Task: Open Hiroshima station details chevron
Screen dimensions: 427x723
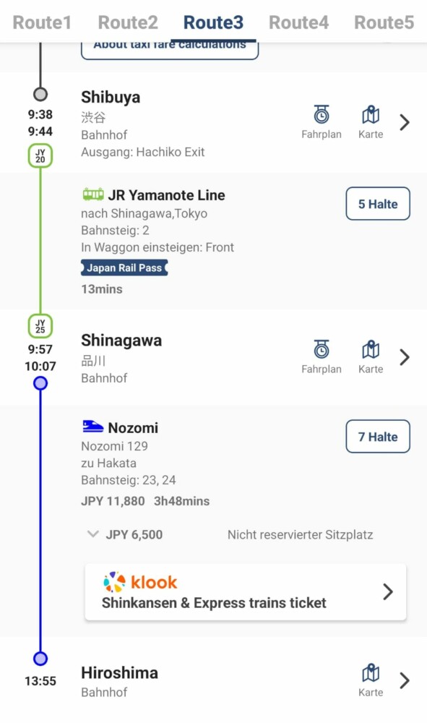Action: pyautogui.click(x=405, y=680)
